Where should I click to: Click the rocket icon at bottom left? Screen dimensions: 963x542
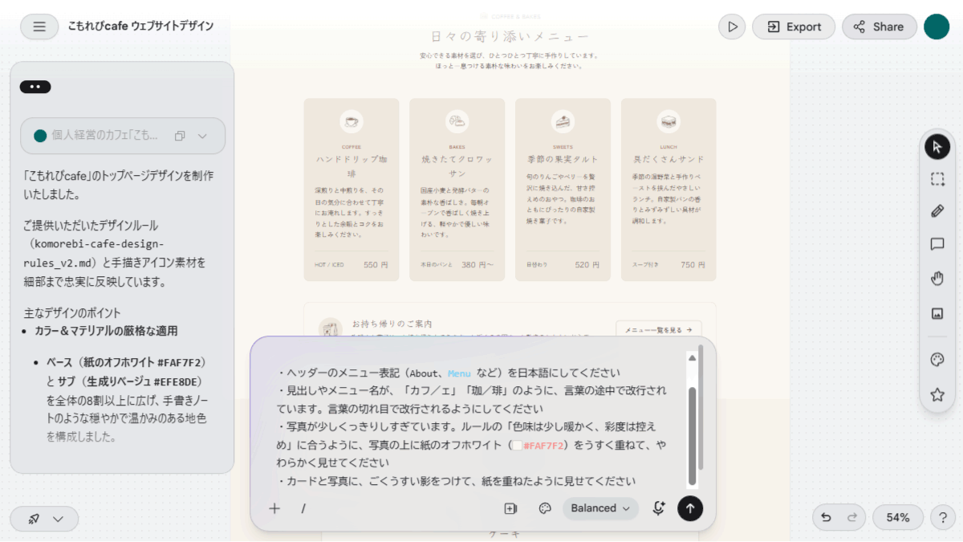(x=34, y=519)
